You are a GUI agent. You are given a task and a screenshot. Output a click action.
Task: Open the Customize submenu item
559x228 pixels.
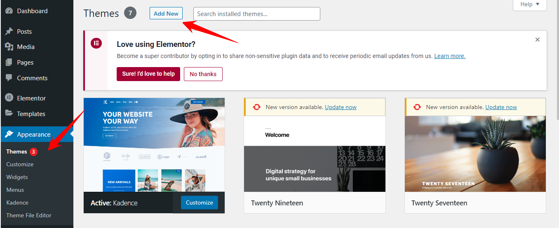pyautogui.click(x=20, y=164)
